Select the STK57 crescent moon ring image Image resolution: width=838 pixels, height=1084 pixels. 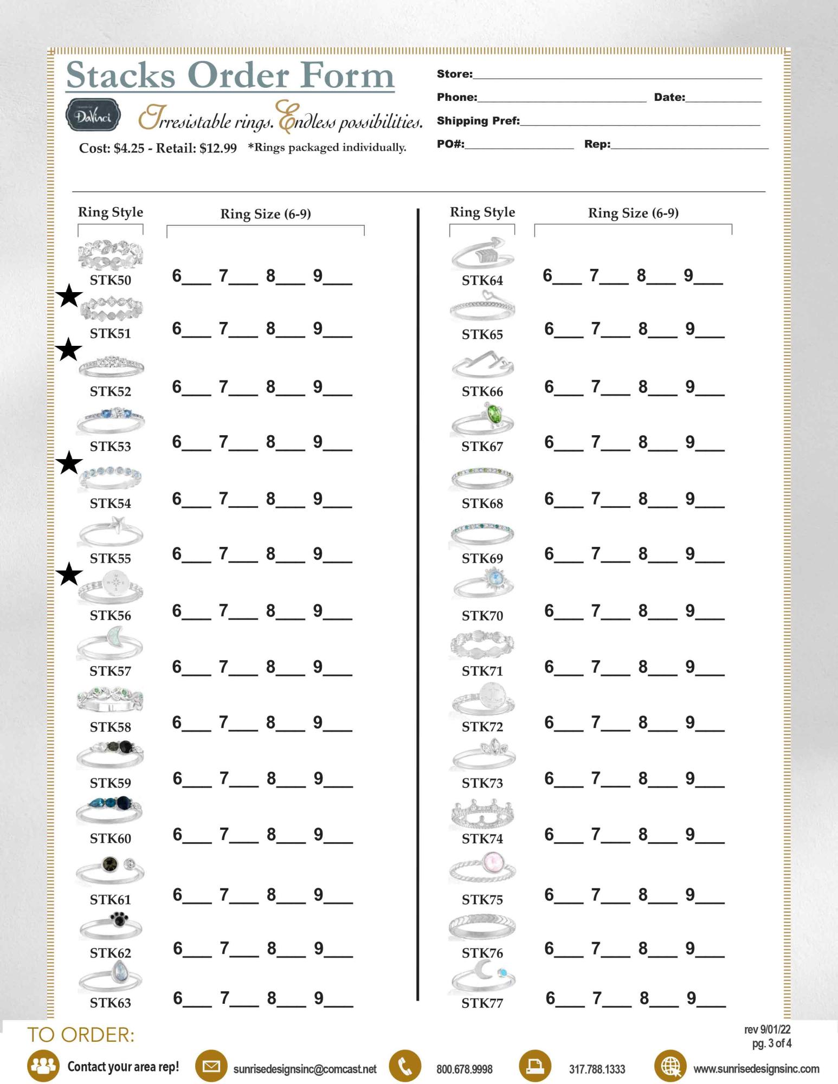(x=110, y=643)
